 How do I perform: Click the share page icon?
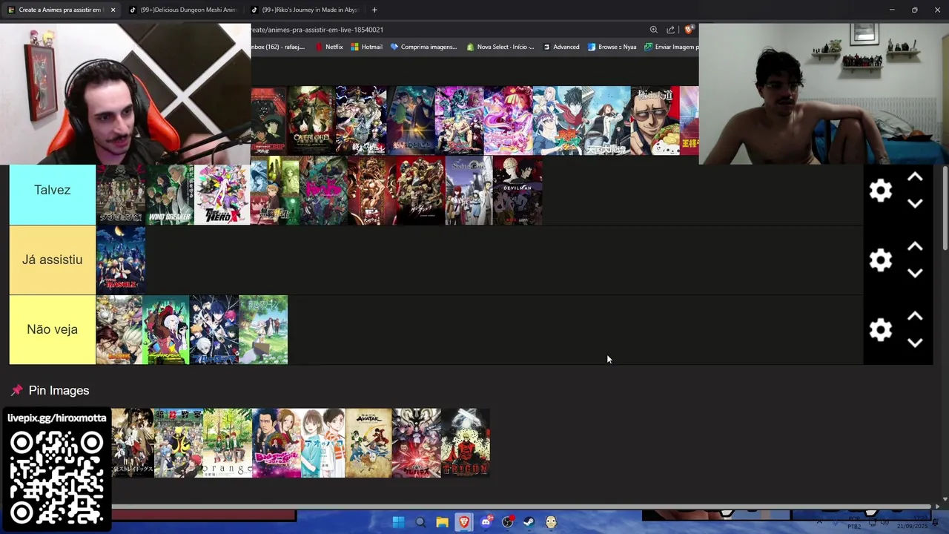(670, 30)
